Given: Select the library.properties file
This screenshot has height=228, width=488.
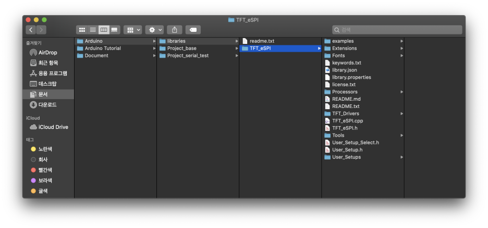Looking at the screenshot, I should [363, 77].
